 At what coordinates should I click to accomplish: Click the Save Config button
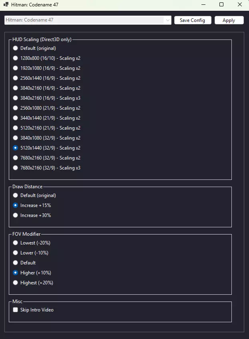[192, 20]
